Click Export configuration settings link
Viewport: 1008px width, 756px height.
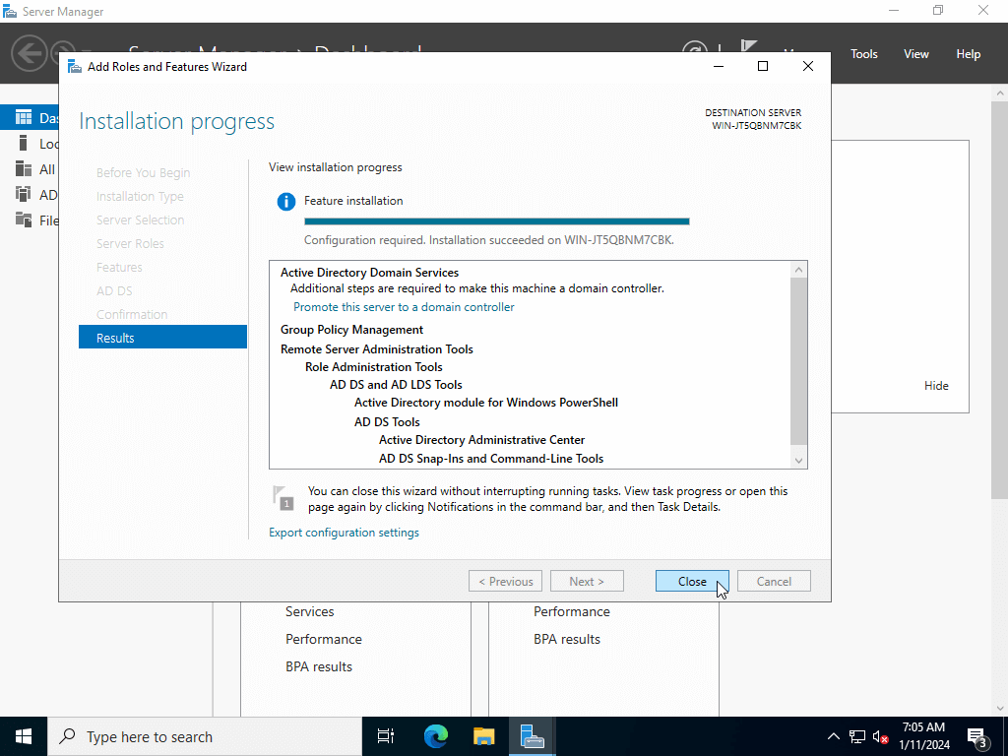(x=344, y=533)
